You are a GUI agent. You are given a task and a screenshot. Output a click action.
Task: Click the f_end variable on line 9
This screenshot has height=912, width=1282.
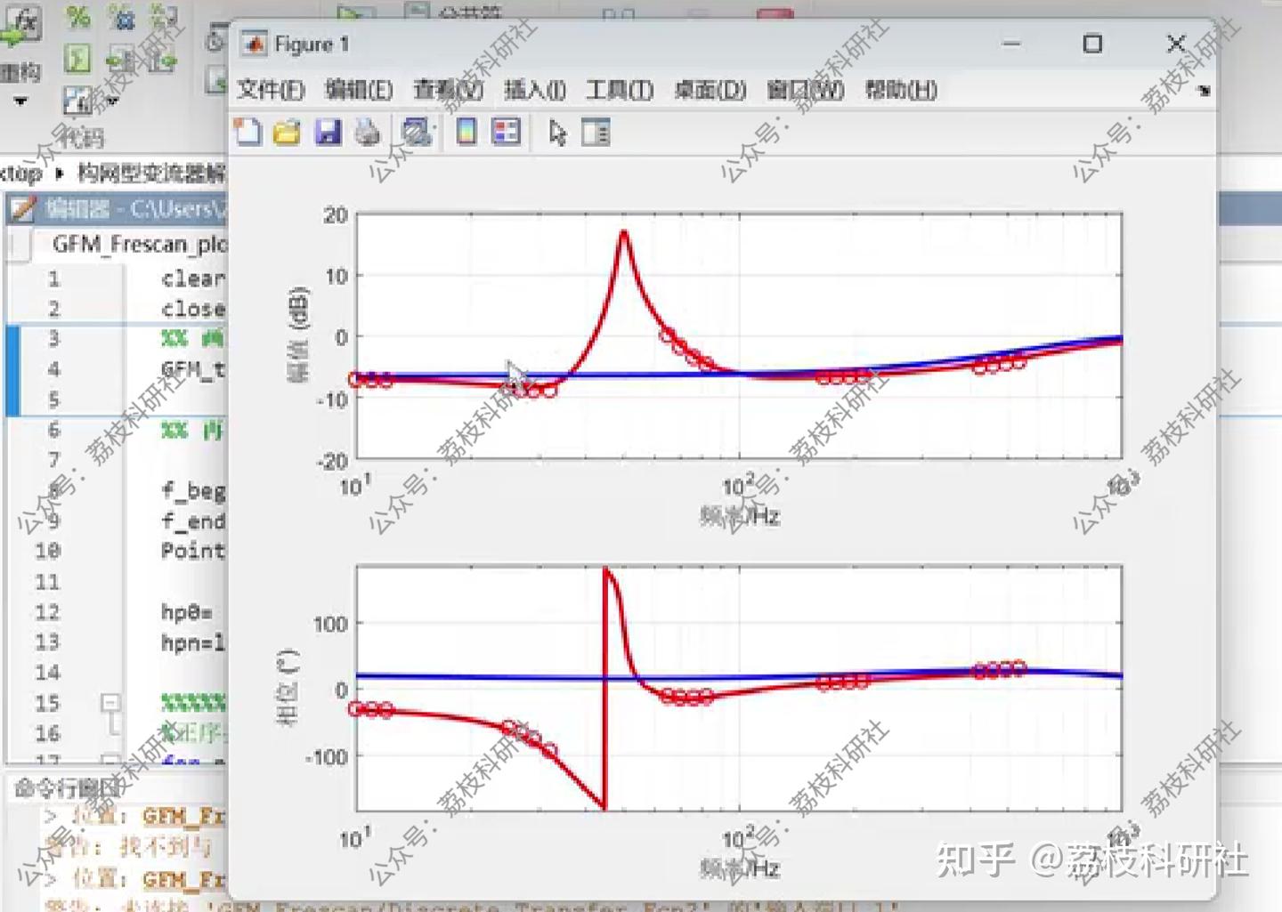193,521
